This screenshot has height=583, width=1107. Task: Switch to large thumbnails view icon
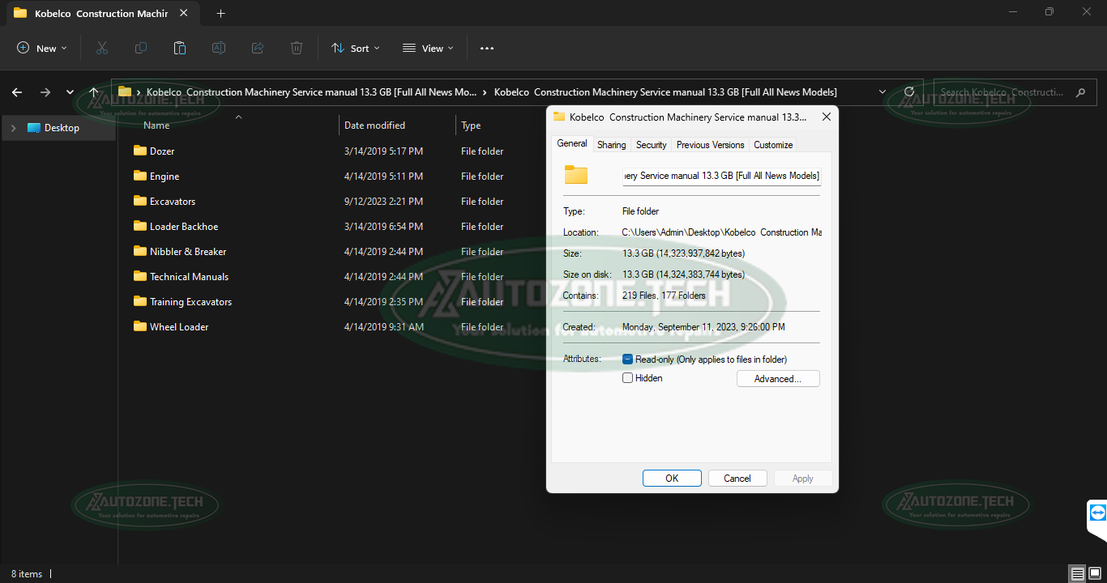(x=1096, y=574)
